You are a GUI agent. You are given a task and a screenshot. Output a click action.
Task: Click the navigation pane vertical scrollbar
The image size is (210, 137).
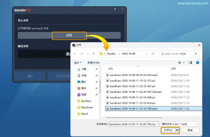click(100, 87)
